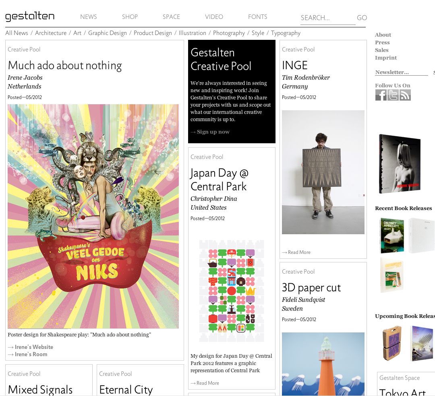This screenshot has height=396, width=435.
Task: Filter news by Photography
Action: (x=229, y=33)
